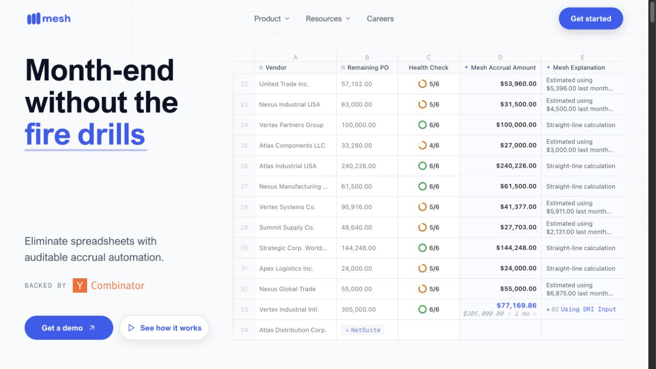Image resolution: width=656 pixels, height=369 pixels.
Task: Click health ring for Nexus Manufacturing row
Action: pyautogui.click(x=422, y=187)
